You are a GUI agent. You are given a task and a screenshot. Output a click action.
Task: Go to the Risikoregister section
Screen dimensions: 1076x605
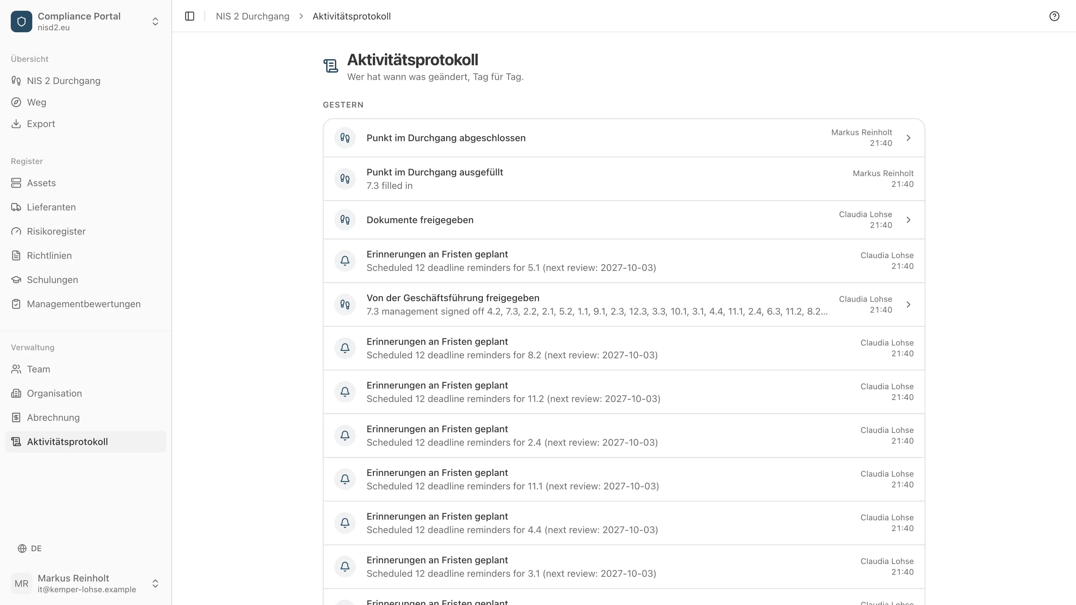[86, 231]
